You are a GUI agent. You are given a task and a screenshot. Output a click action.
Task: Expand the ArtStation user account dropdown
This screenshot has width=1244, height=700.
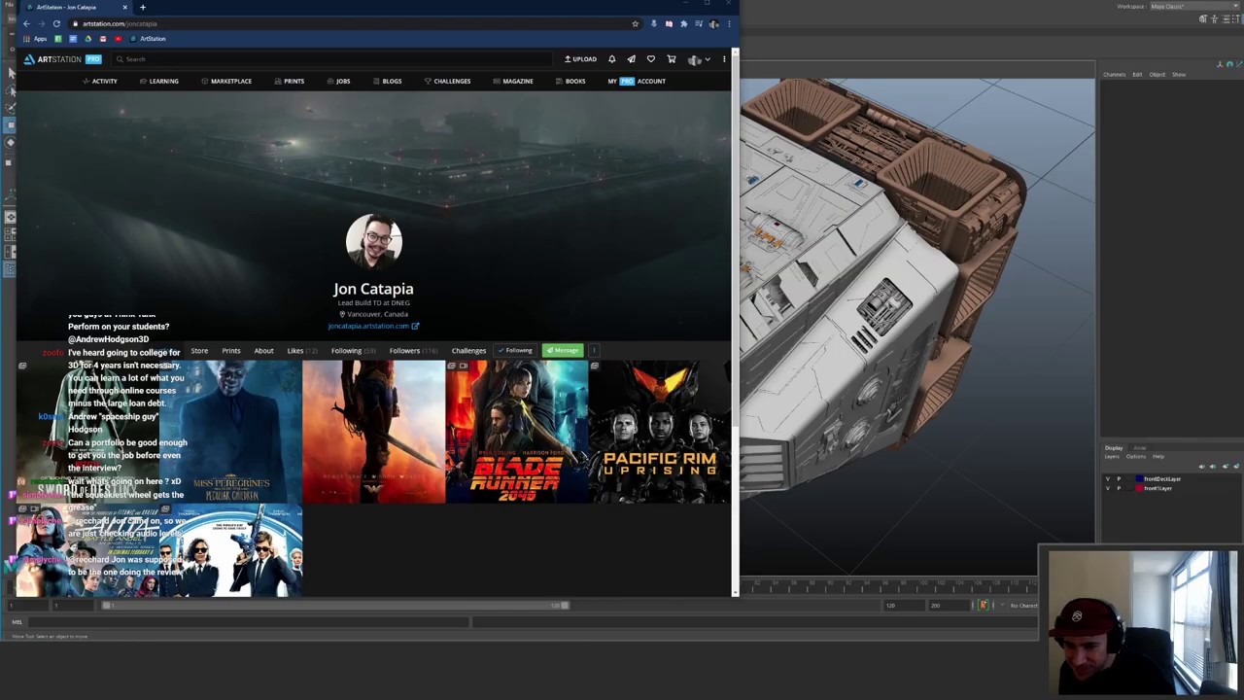(699, 59)
